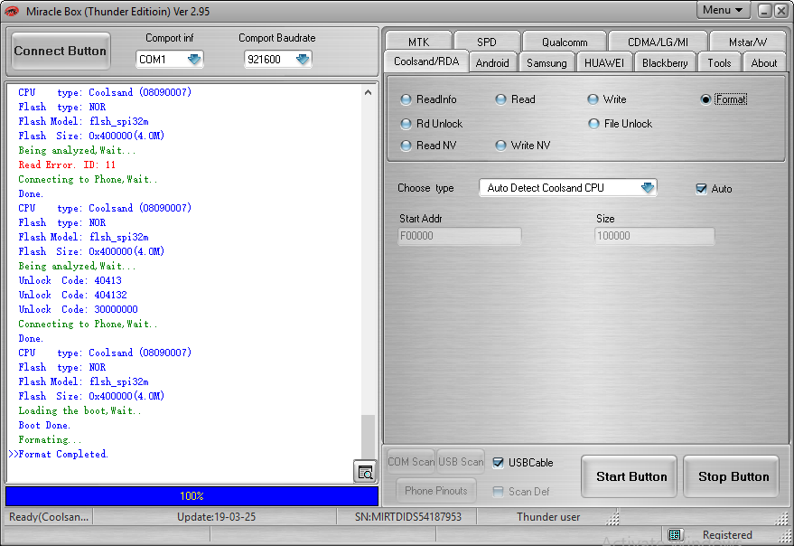Click the "Thunder user" status bar entry

click(548, 517)
